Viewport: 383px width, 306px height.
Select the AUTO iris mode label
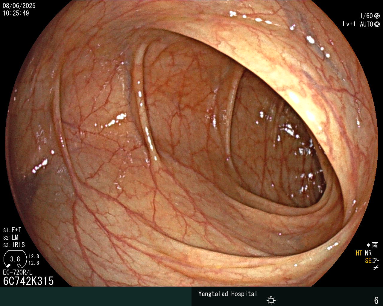tap(366, 24)
